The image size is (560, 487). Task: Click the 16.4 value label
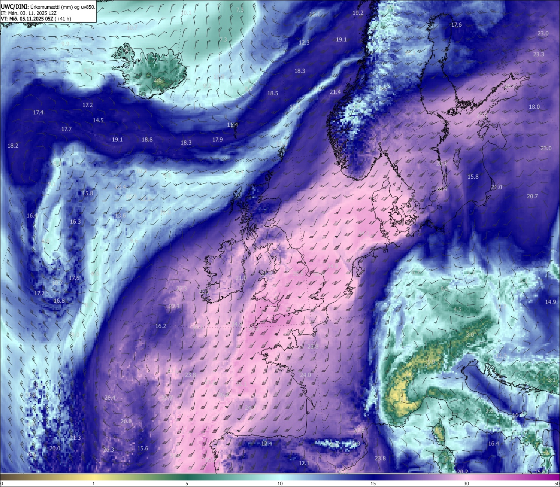pyautogui.click(x=493, y=444)
